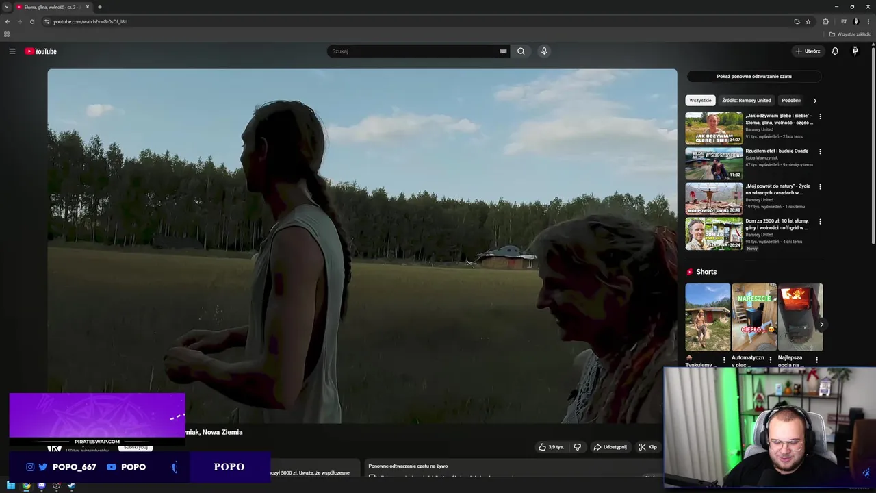Open the apps grid in bookmarks bar

tap(7, 34)
